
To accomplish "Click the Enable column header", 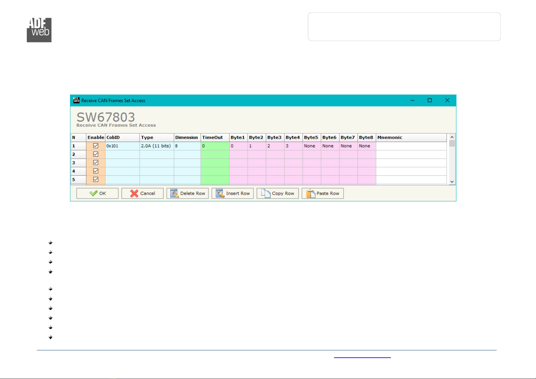I will [96, 137].
